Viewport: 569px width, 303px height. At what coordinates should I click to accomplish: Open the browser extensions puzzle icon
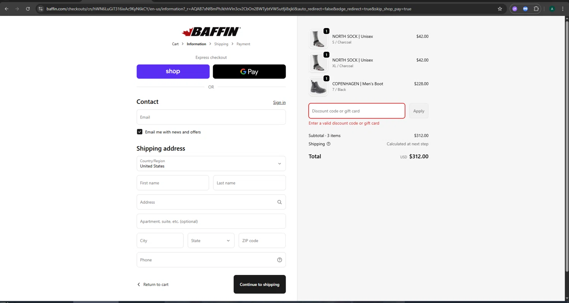pos(536,9)
